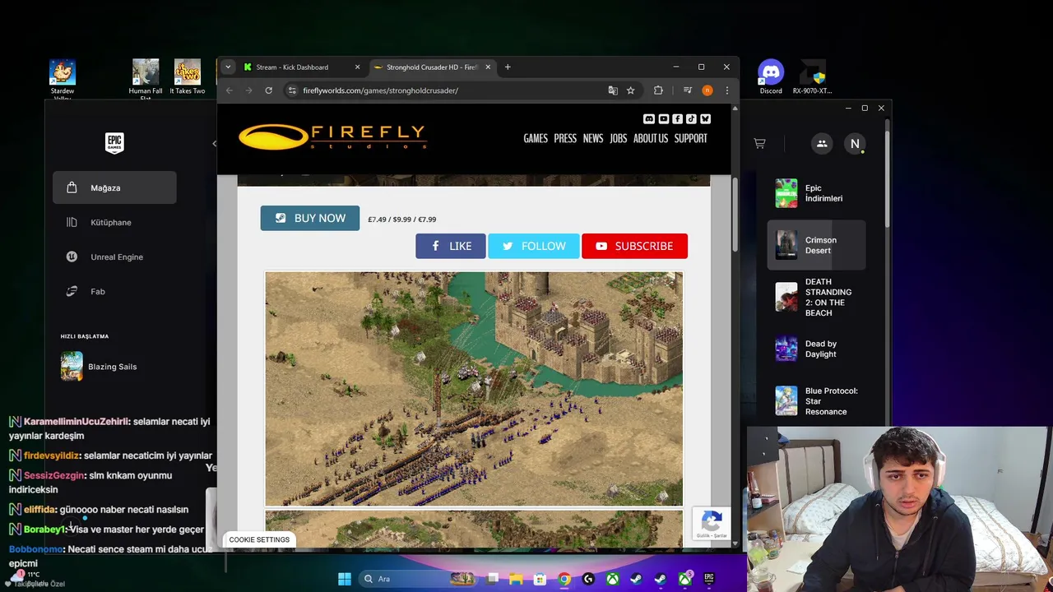1053x592 pixels.
Task: Open Firefly TikTok social icon
Action: (x=691, y=119)
